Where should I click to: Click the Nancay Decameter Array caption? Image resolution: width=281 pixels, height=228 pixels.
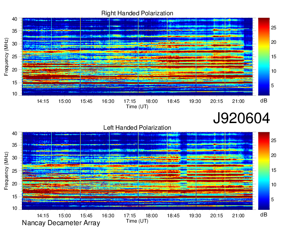point(61,223)
